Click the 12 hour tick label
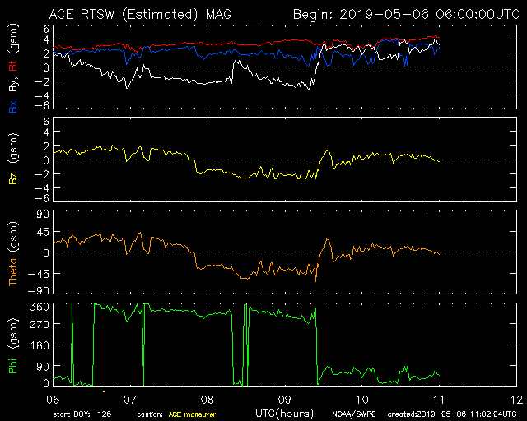The height and width of the screenshot is (421, 527). pyautogui.click(x=515, y=399)
